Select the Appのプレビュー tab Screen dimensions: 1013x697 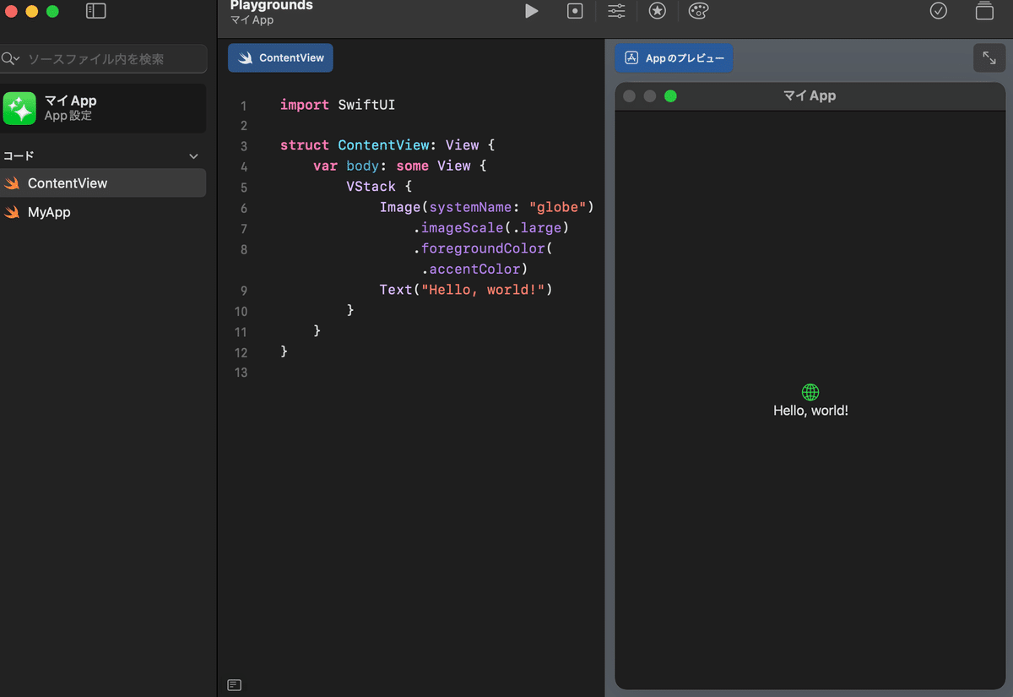click(674, 58)
